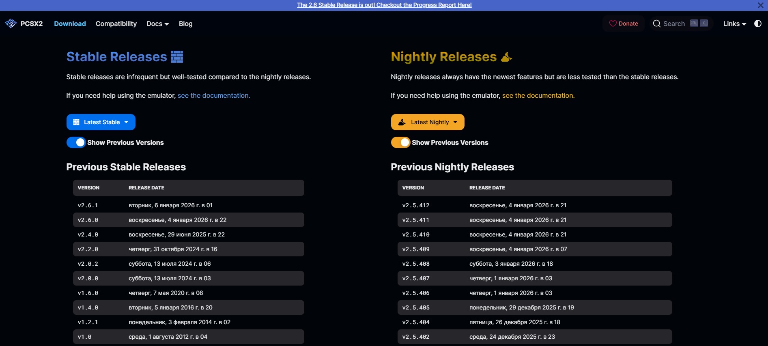Open the Links dropdown menu
This screenshot has height=346, width=768.
(x=735, y=24)
